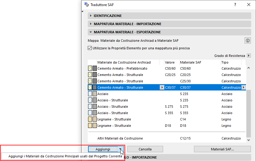Click gray color swatch of Cemento Armato - Prefabbricato

point(95,68)
